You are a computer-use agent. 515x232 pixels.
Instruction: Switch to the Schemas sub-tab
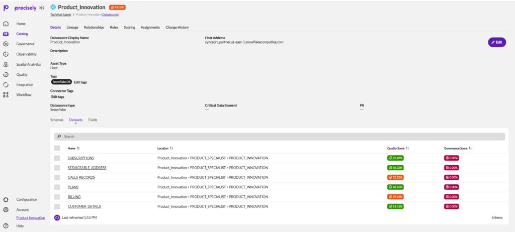[57, 120]
